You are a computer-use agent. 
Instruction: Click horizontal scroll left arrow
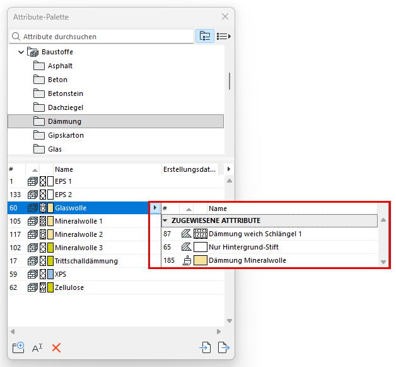click(13, 332)
